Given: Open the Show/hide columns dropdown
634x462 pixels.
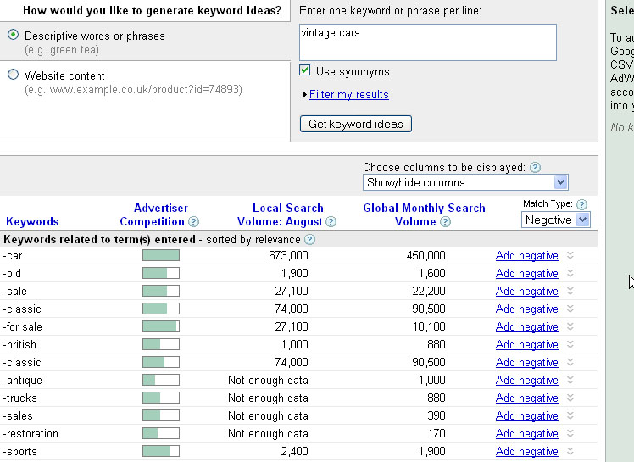Looking at the screenshot, I should click(465, 182).
